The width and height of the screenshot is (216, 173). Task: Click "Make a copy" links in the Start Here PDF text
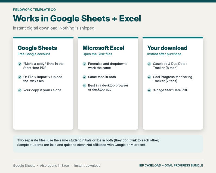point(44,66)
